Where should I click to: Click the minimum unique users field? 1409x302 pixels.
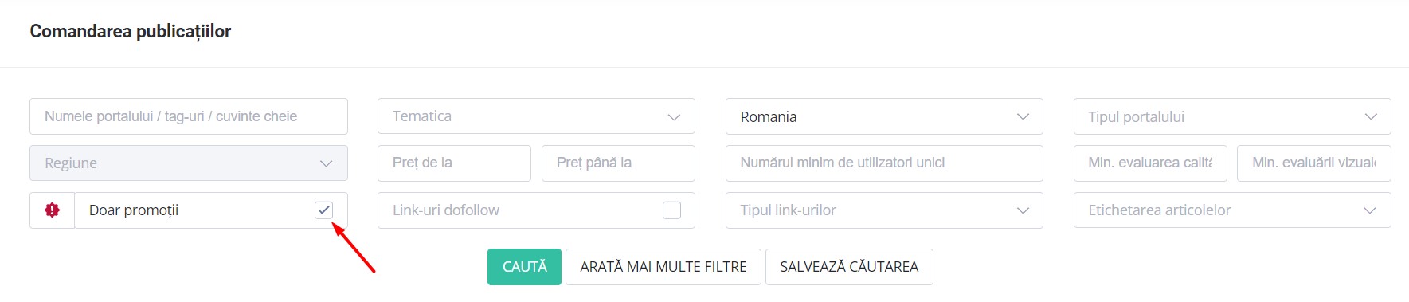[x=884, y=163]
